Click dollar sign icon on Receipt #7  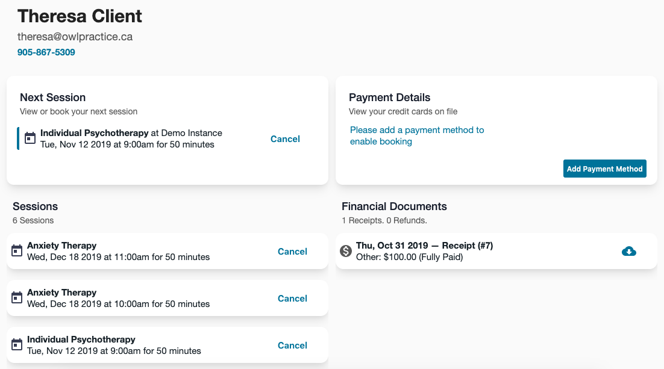click(345, 251)
